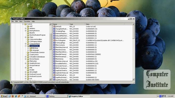
Task: Click the system tray clock
Action: pyautogui.click(x=170, y=96)
